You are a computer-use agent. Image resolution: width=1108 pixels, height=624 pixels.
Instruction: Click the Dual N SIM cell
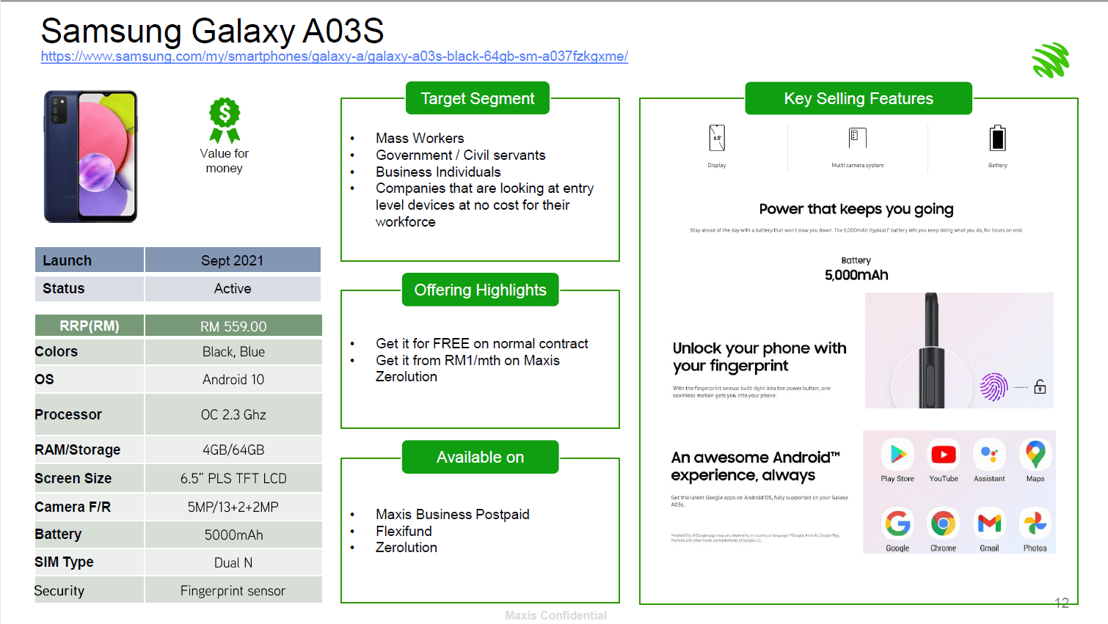tap(233, 562)
